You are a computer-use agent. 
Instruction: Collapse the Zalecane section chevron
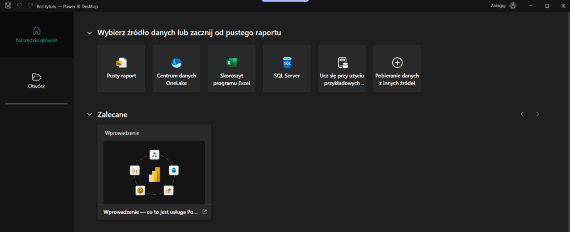pos(90,115)
